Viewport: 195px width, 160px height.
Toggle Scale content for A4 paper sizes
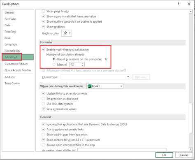43,140
